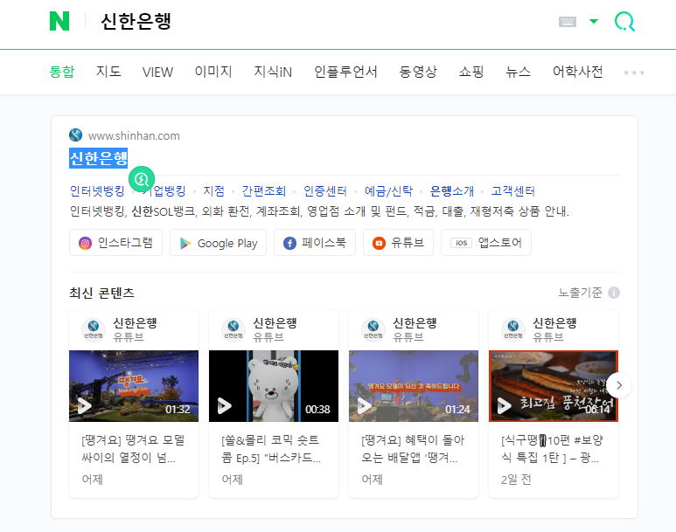Open the '혜택이 돌아오는 배달앱' title
The width and height of the screenshot is (676, 532).
[x=413, y=449]
